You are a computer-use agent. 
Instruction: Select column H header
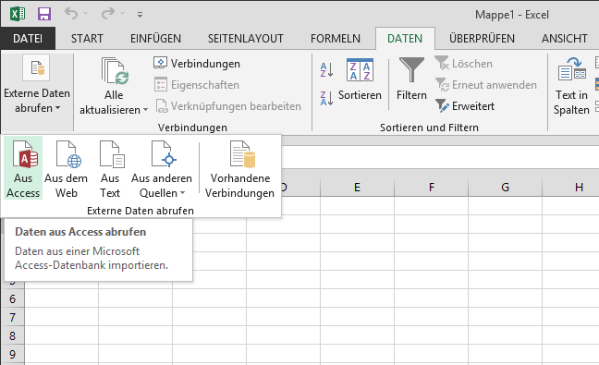[571, 188]
